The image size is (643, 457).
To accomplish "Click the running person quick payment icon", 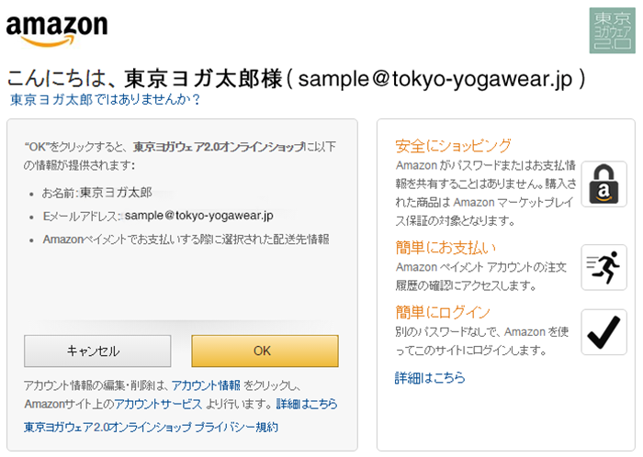I will point(604,267).
